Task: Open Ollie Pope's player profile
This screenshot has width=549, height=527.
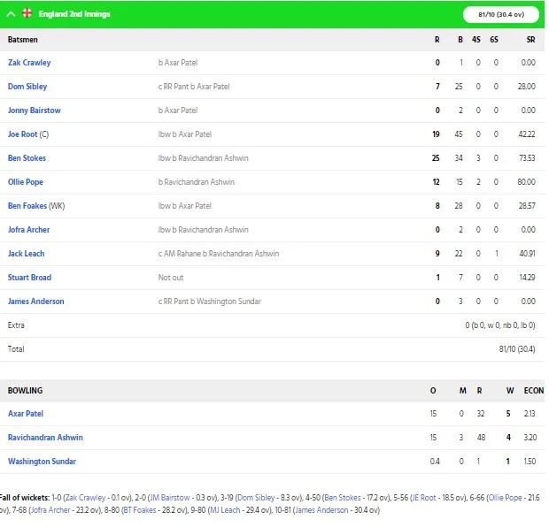Action: 26,182
